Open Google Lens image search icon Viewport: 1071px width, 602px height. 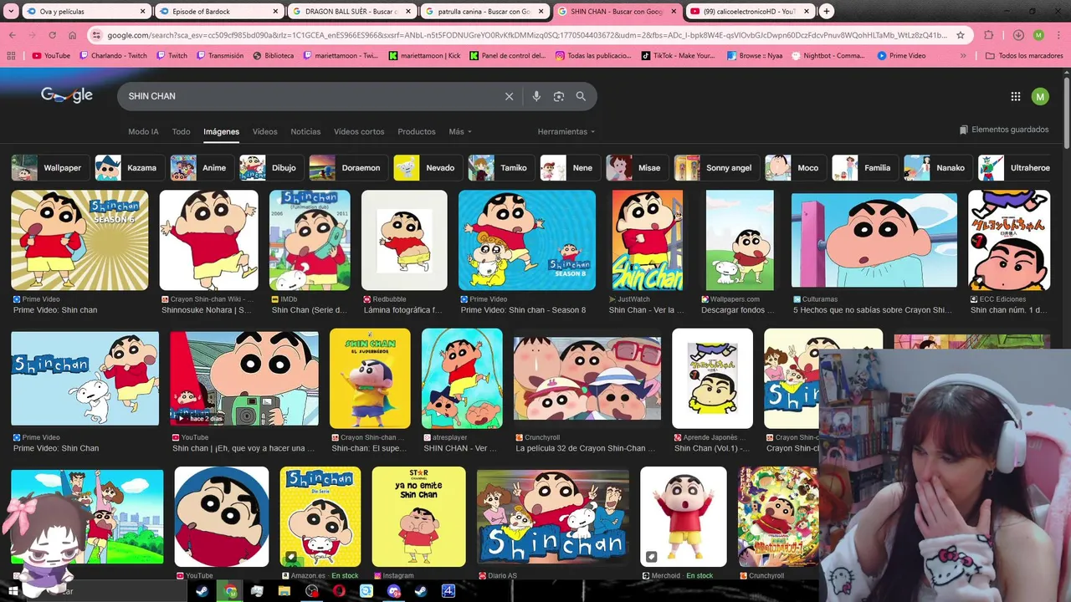pyautogui.click(x=559, y=96)
